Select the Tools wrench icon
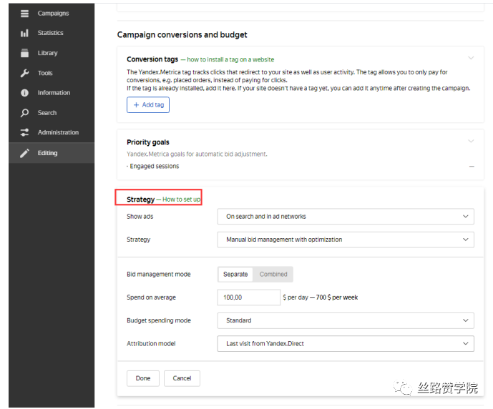 click(25, 73)
